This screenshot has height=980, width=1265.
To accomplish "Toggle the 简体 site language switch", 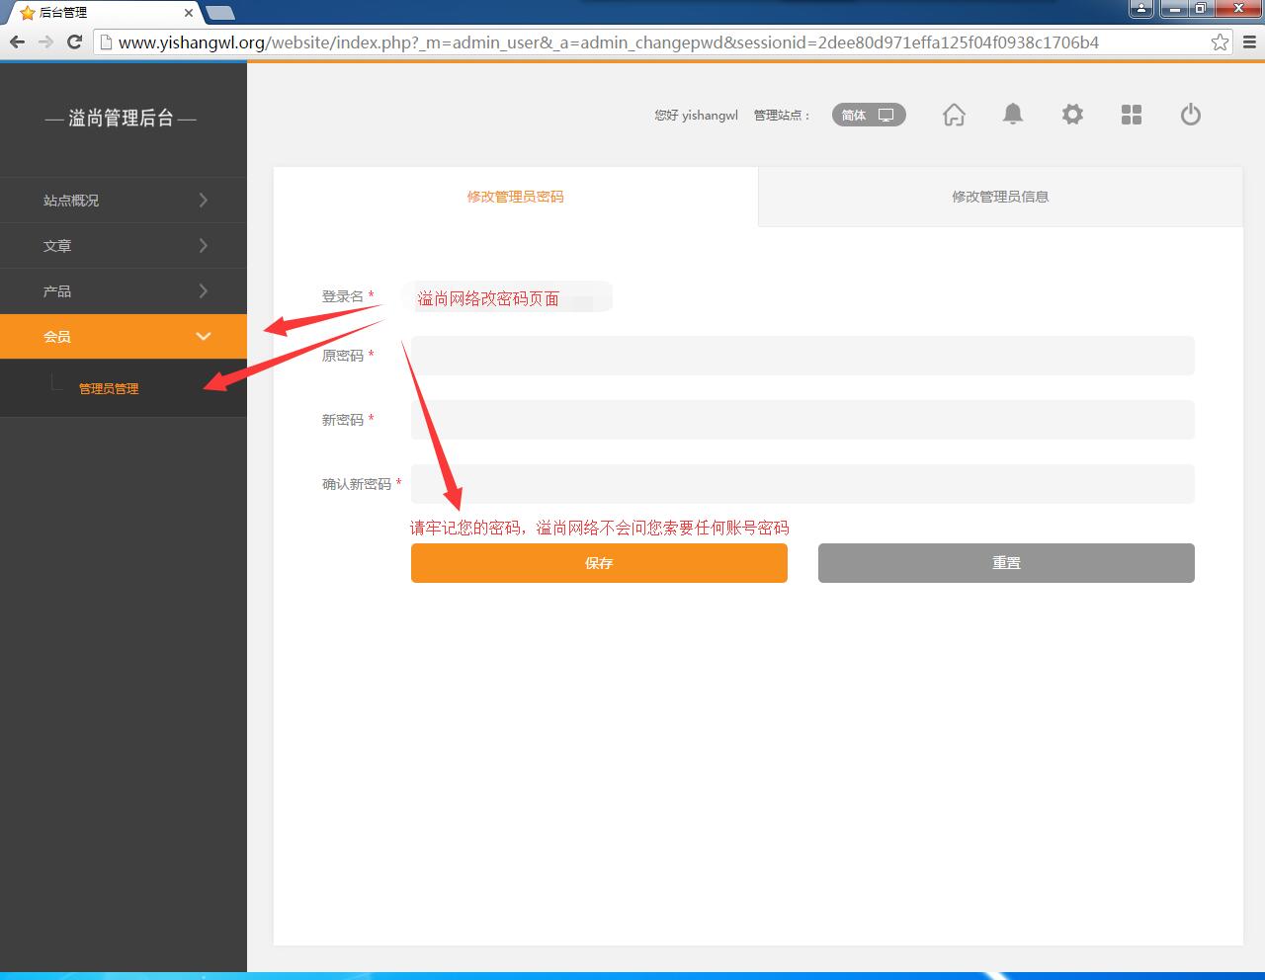I will tap(868, 115).
